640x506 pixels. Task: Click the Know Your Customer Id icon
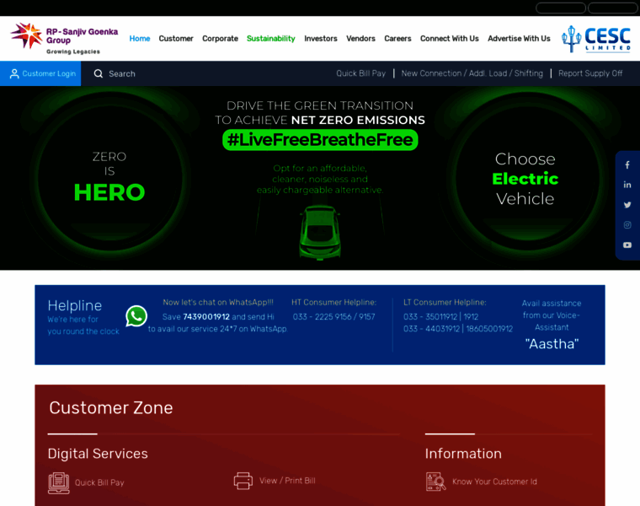click(x=435, y=482)
